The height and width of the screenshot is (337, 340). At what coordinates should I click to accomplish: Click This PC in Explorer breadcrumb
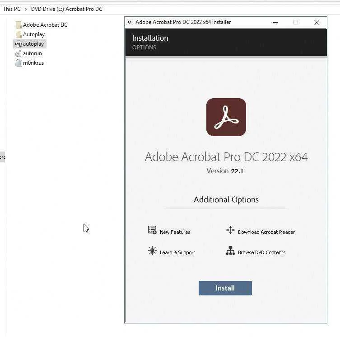point(12,9)
